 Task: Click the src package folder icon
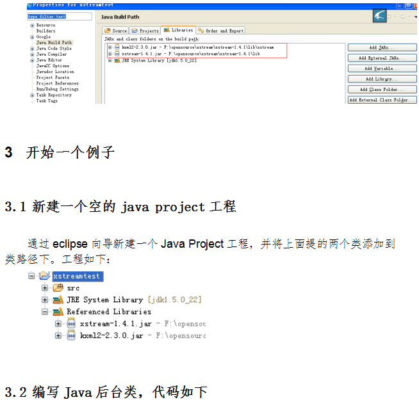pos(58,288)
